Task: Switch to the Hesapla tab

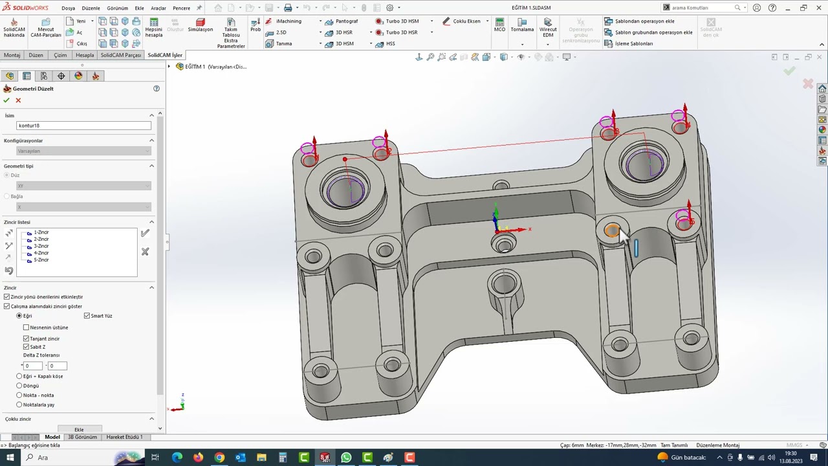Action: pyautogui.click(x=85, y=55)
